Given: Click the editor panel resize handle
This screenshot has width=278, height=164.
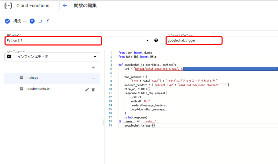Looking at the screenshot, I should pyautogui.click(x=103, y=122).
